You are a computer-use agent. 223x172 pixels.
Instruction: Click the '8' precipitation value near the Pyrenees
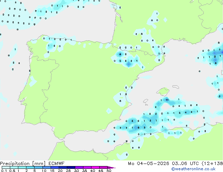click(x=120, y=54)
